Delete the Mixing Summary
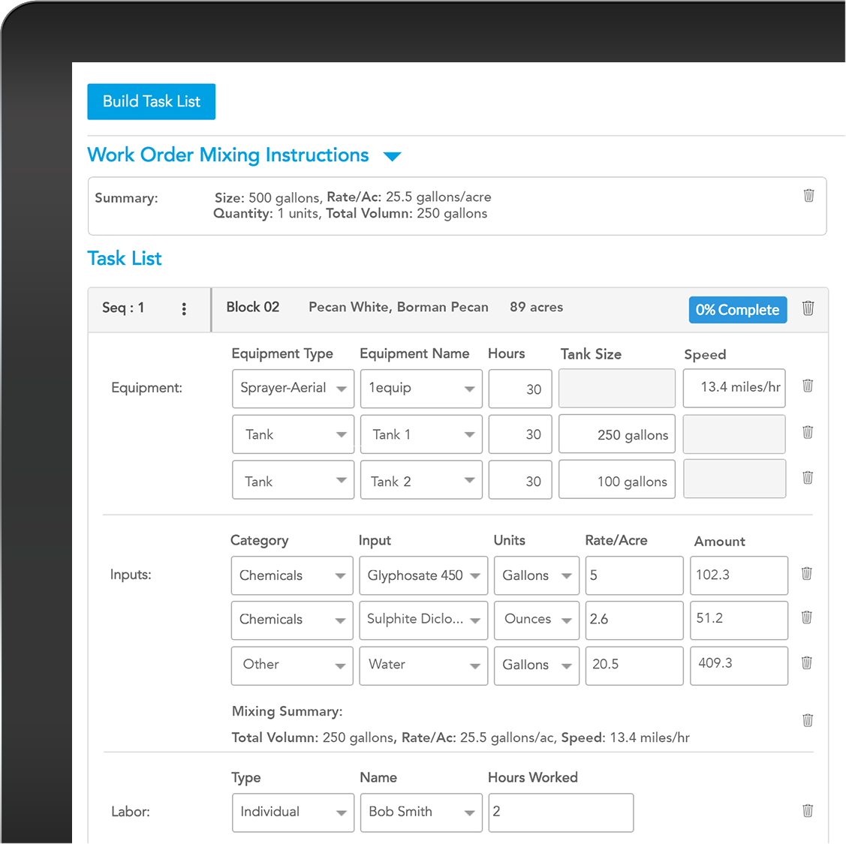 point(808,720)
